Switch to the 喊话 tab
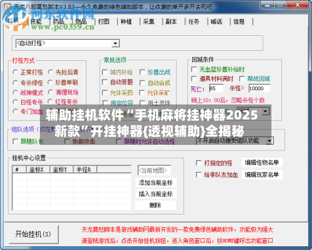The width and height of the screenshot is (312, 250). 217,21
